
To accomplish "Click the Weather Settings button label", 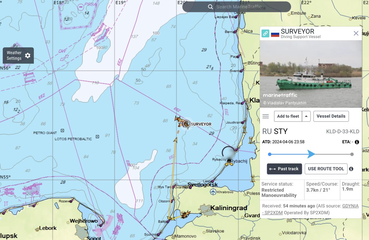I will tap(14, 56).
